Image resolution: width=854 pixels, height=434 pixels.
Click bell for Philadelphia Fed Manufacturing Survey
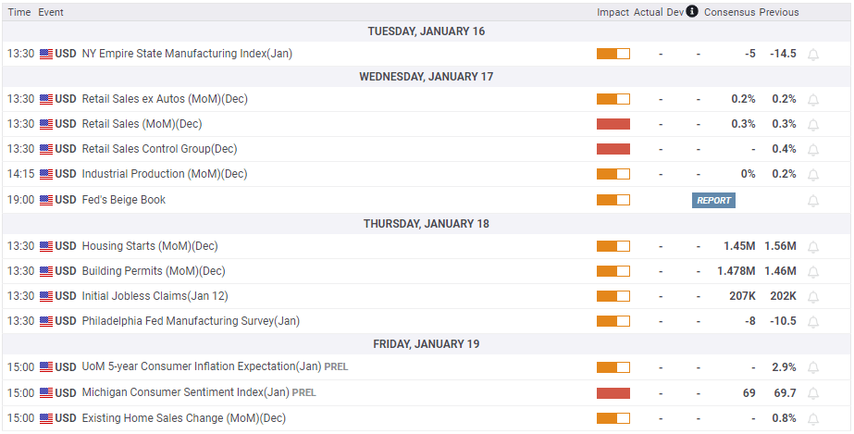click(813, 322)
